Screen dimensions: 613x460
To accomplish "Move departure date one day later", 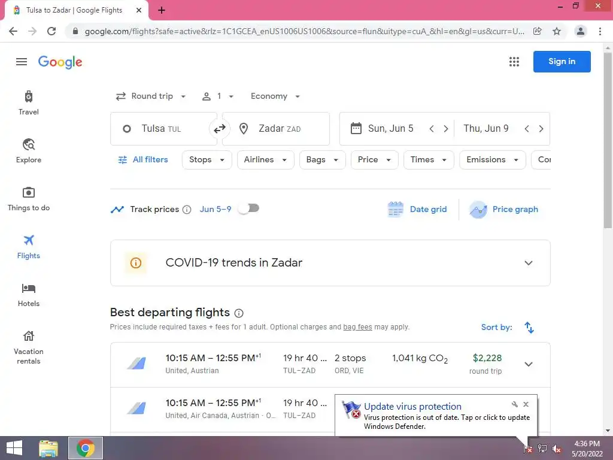I will [x=445, y=129].
